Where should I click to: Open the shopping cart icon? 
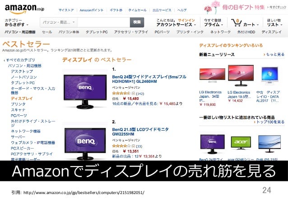[237, 23]
